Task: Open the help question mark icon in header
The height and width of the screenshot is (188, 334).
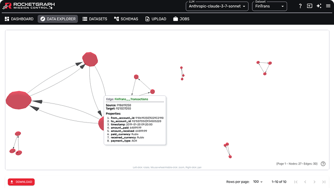Action: (300, 6)
